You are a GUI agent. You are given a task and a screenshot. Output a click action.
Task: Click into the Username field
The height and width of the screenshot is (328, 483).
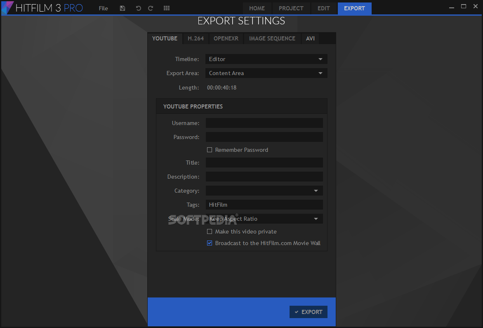coord(264,123)
